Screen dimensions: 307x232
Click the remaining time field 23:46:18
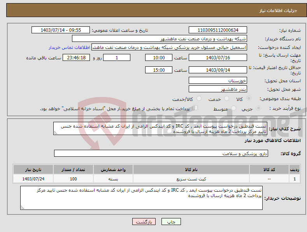(x=76, y=57)
